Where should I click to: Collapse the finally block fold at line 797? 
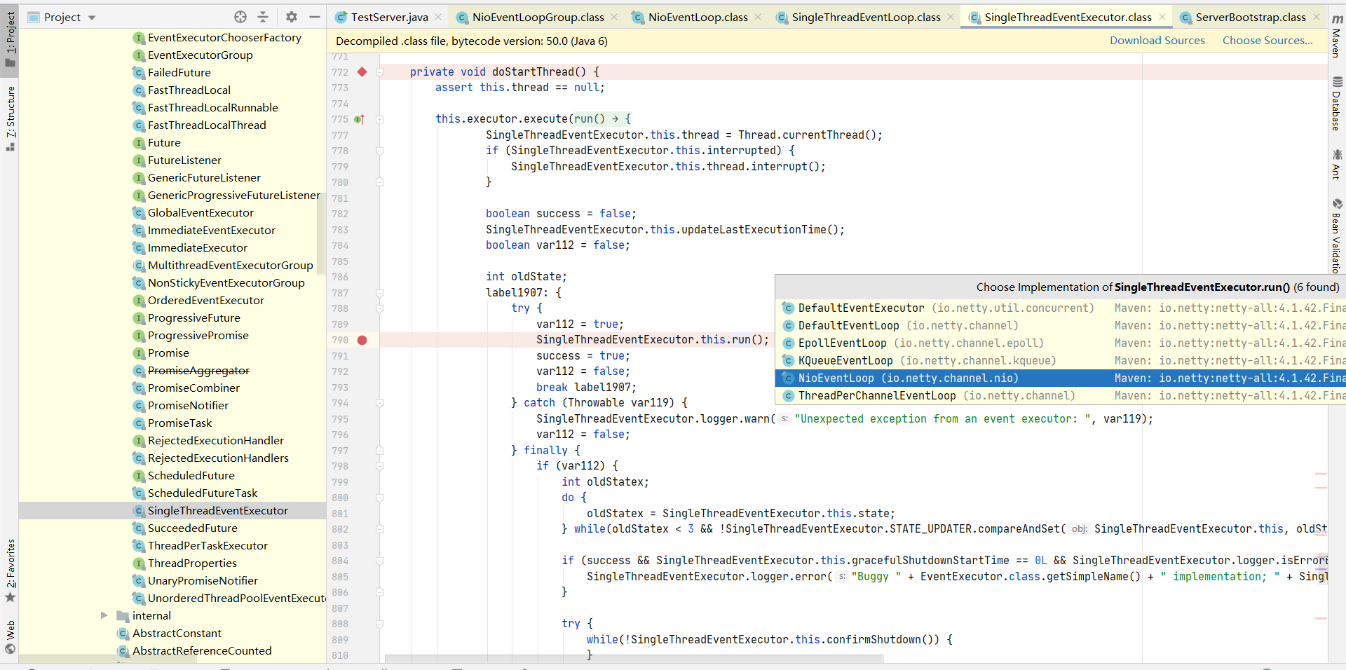pyautogui.click(x=379, y=450)
